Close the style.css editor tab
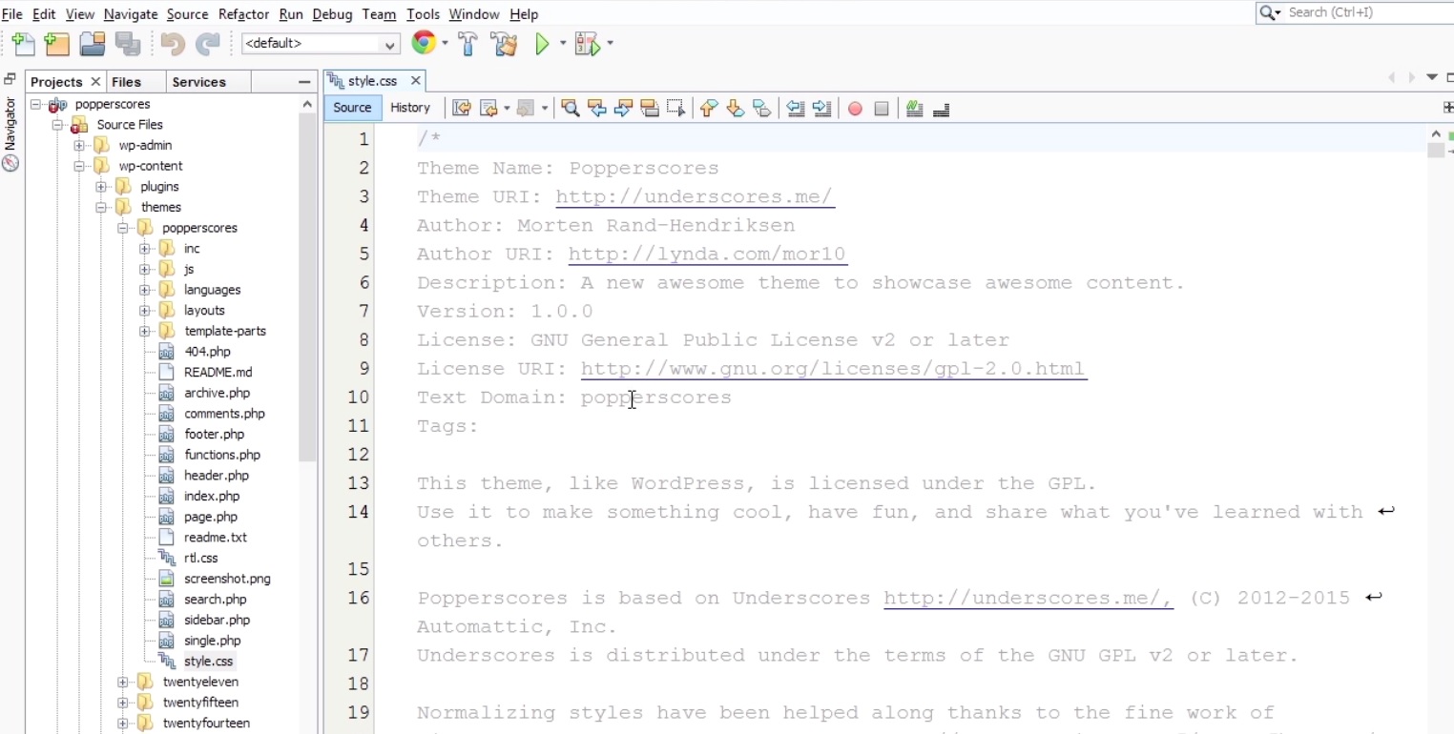 pos(415,81)
